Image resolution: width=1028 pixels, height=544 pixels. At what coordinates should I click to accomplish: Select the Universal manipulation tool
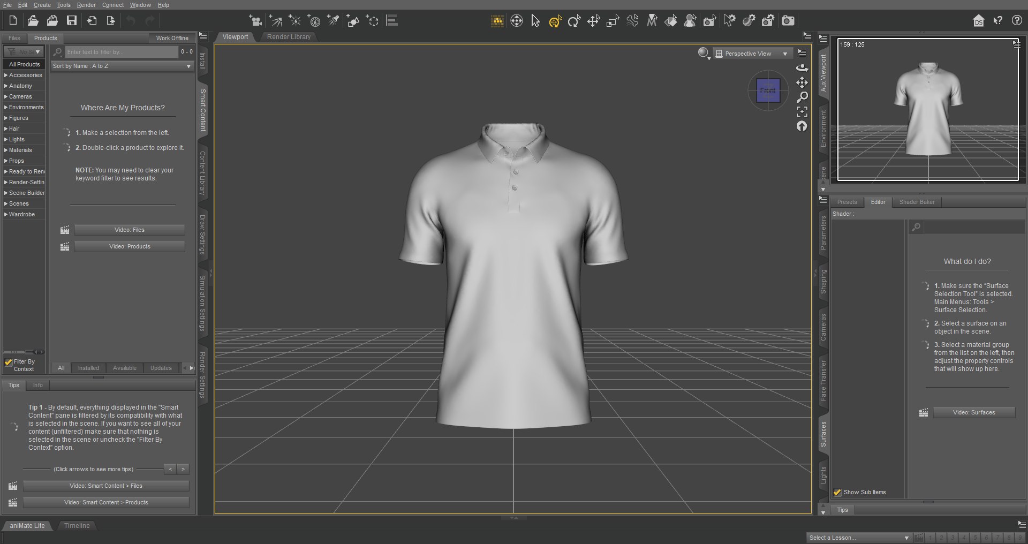(x=555, y=21)
